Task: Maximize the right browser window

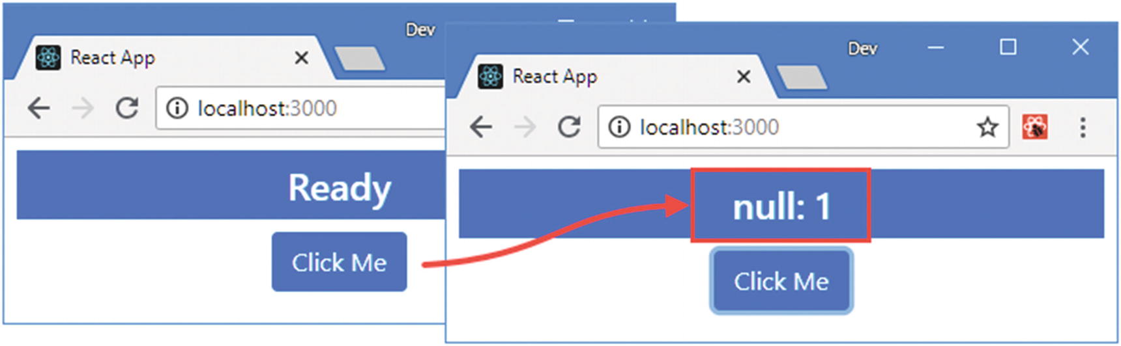Action: click(x=1008, y=47)
